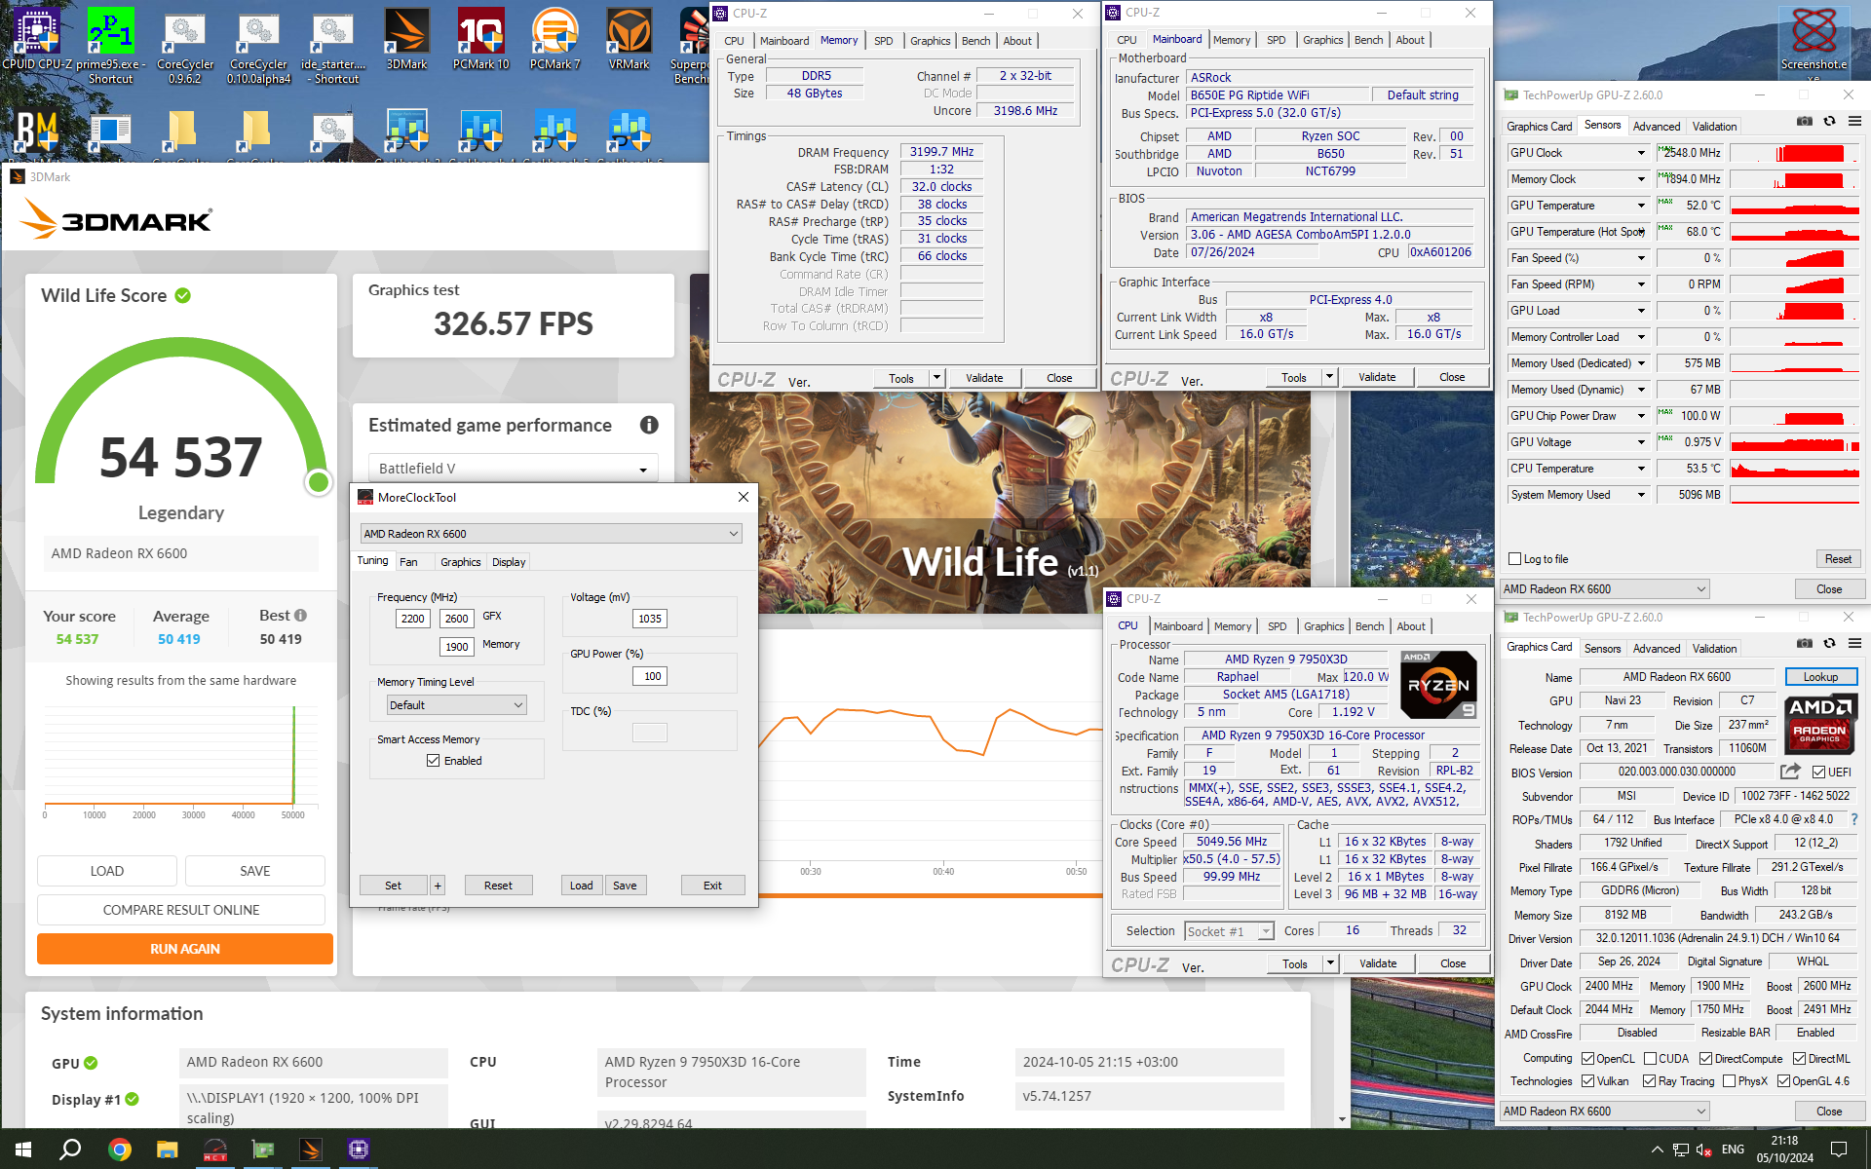Click the info icon next to Best score
1871x1169 pixels.
[x=301, y=616]
